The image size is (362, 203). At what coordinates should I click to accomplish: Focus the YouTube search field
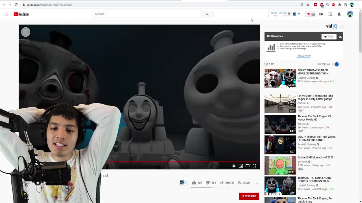[x=147, y=14]
